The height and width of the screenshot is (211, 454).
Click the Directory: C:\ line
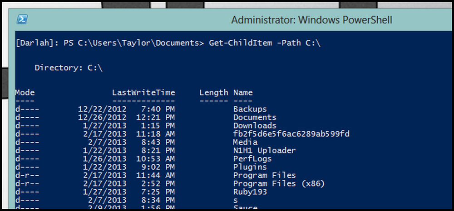pyautogui.click(x=69, y=68)
